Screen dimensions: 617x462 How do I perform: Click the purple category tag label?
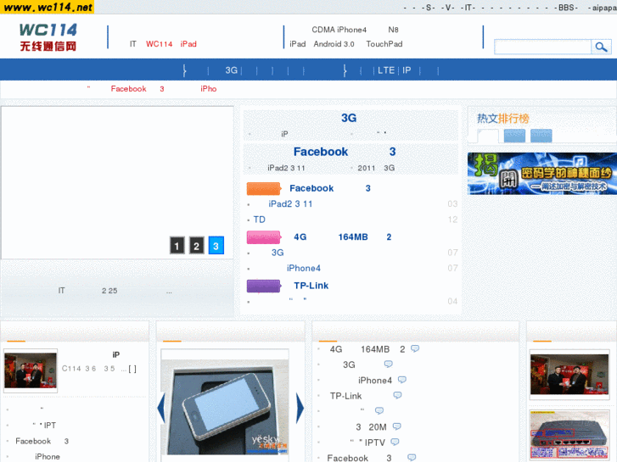click(263, 286)
